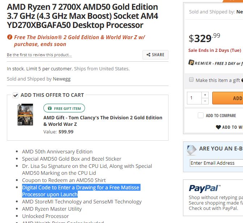Check Make this item a gift
The width and height of the screenshot is (243, 223).
[x=191, y=79]
